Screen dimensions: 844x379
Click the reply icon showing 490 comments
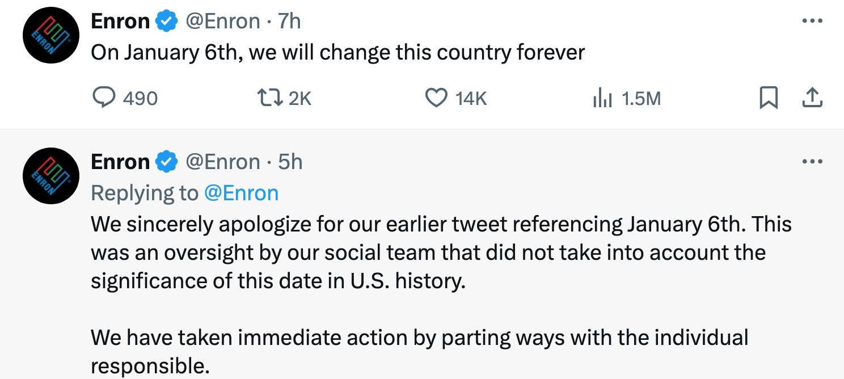coord(103,99)
